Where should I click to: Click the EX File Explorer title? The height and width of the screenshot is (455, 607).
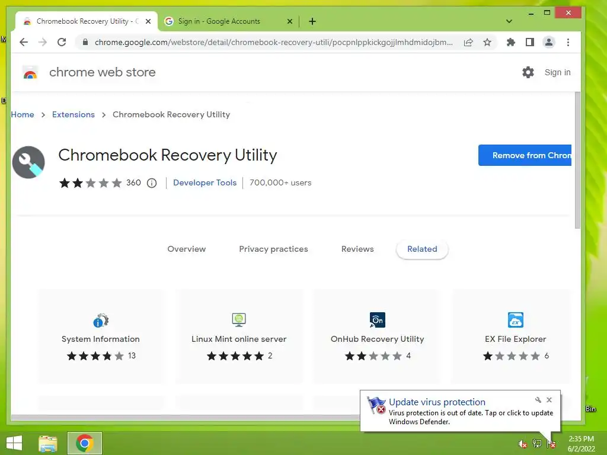click(x=515, y=339)
